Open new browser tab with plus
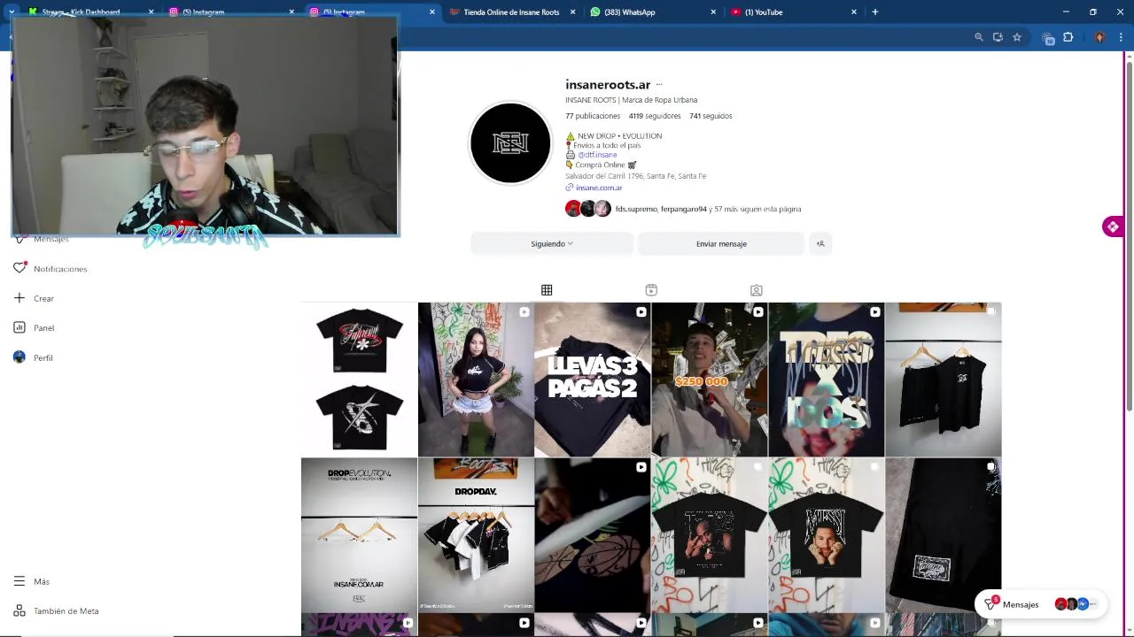The height and width of the screenshot is (637, 1134). click(x=874, y=12)
